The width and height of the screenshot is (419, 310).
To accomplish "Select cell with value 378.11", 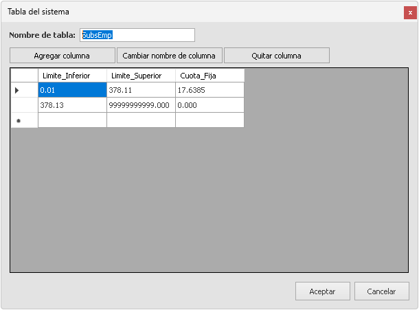I will coord(141,90).
